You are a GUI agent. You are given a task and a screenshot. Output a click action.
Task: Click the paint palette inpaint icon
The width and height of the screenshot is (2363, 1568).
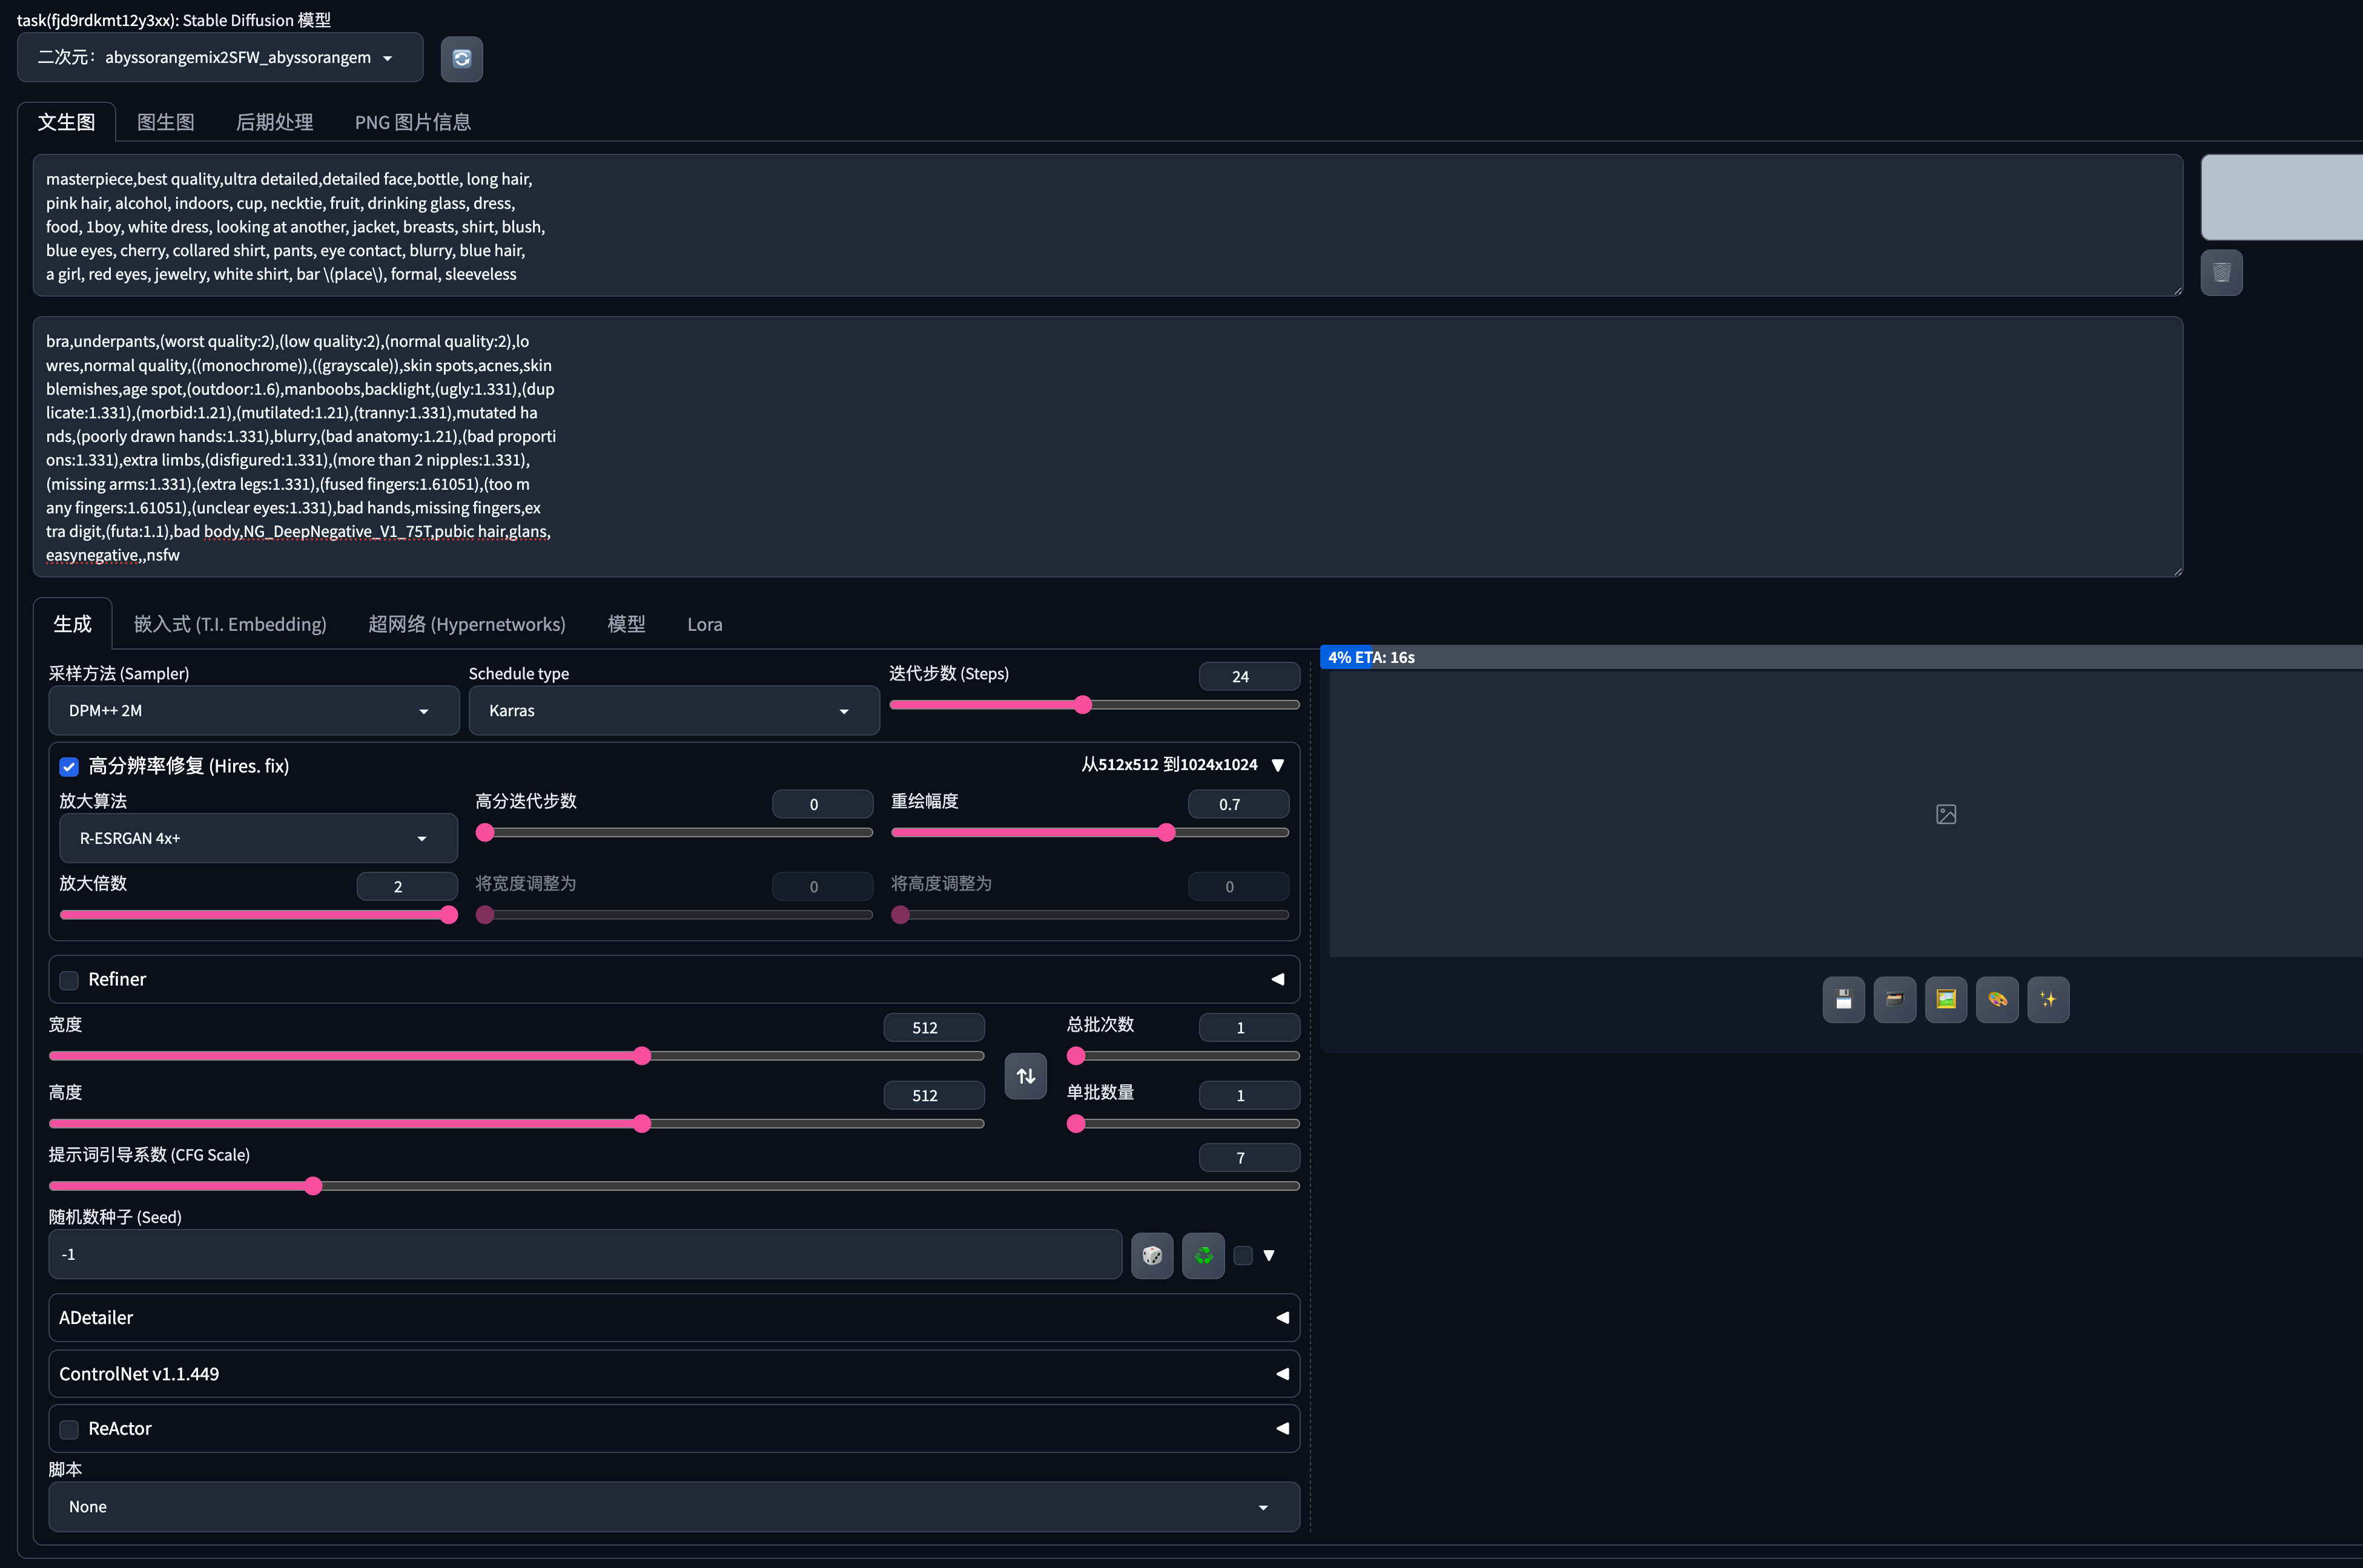point(1997,999)
